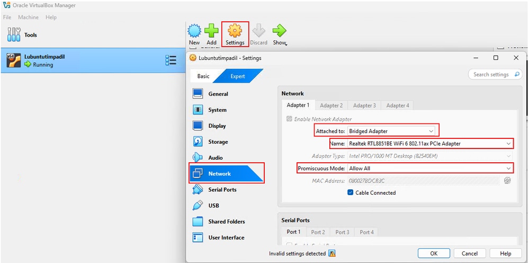Open Settings with the orange gear icon

(235, 31)
